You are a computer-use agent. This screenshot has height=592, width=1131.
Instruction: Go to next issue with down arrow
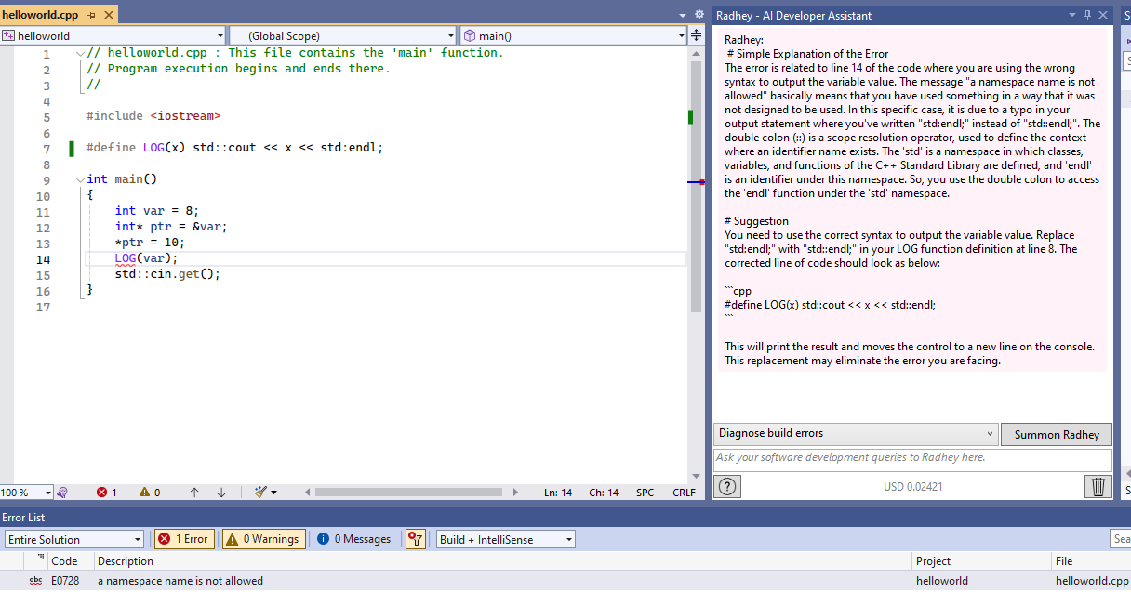click(221, 493)
